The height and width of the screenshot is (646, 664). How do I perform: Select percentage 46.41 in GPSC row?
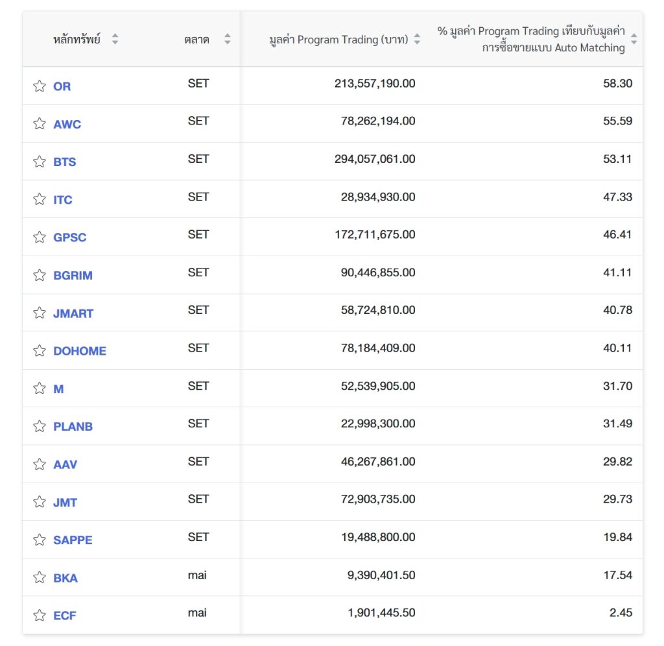(x=617, y=235)
